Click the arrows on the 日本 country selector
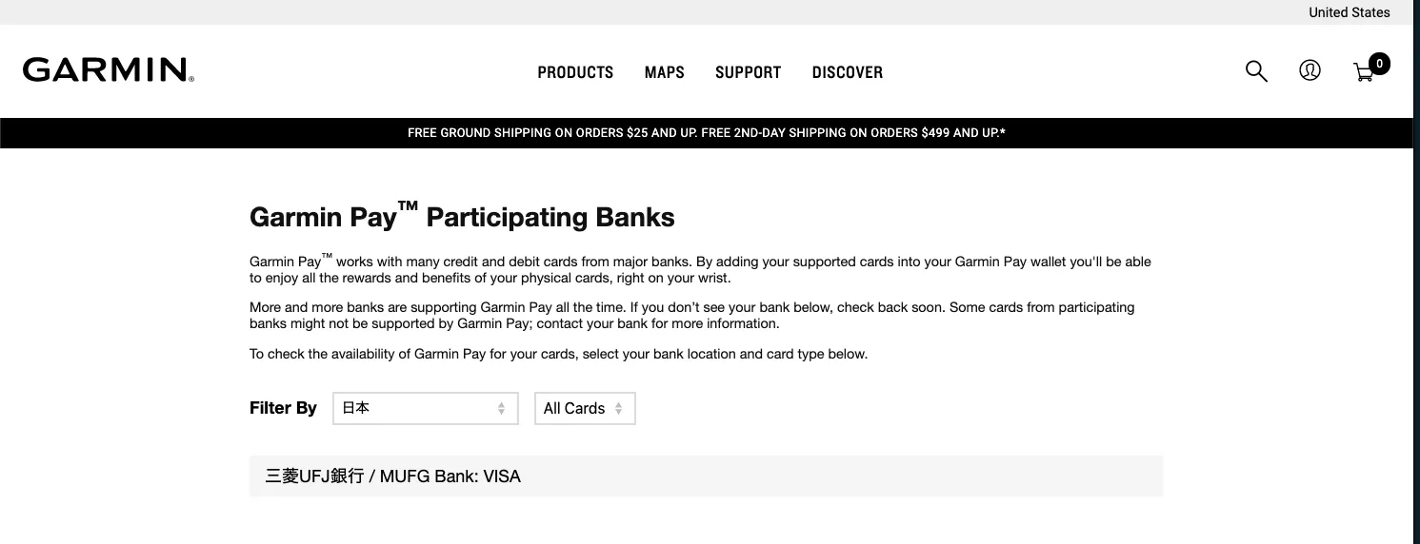Image resolution: width=1420 pixels, height=544 pixels. coord(502,409)
